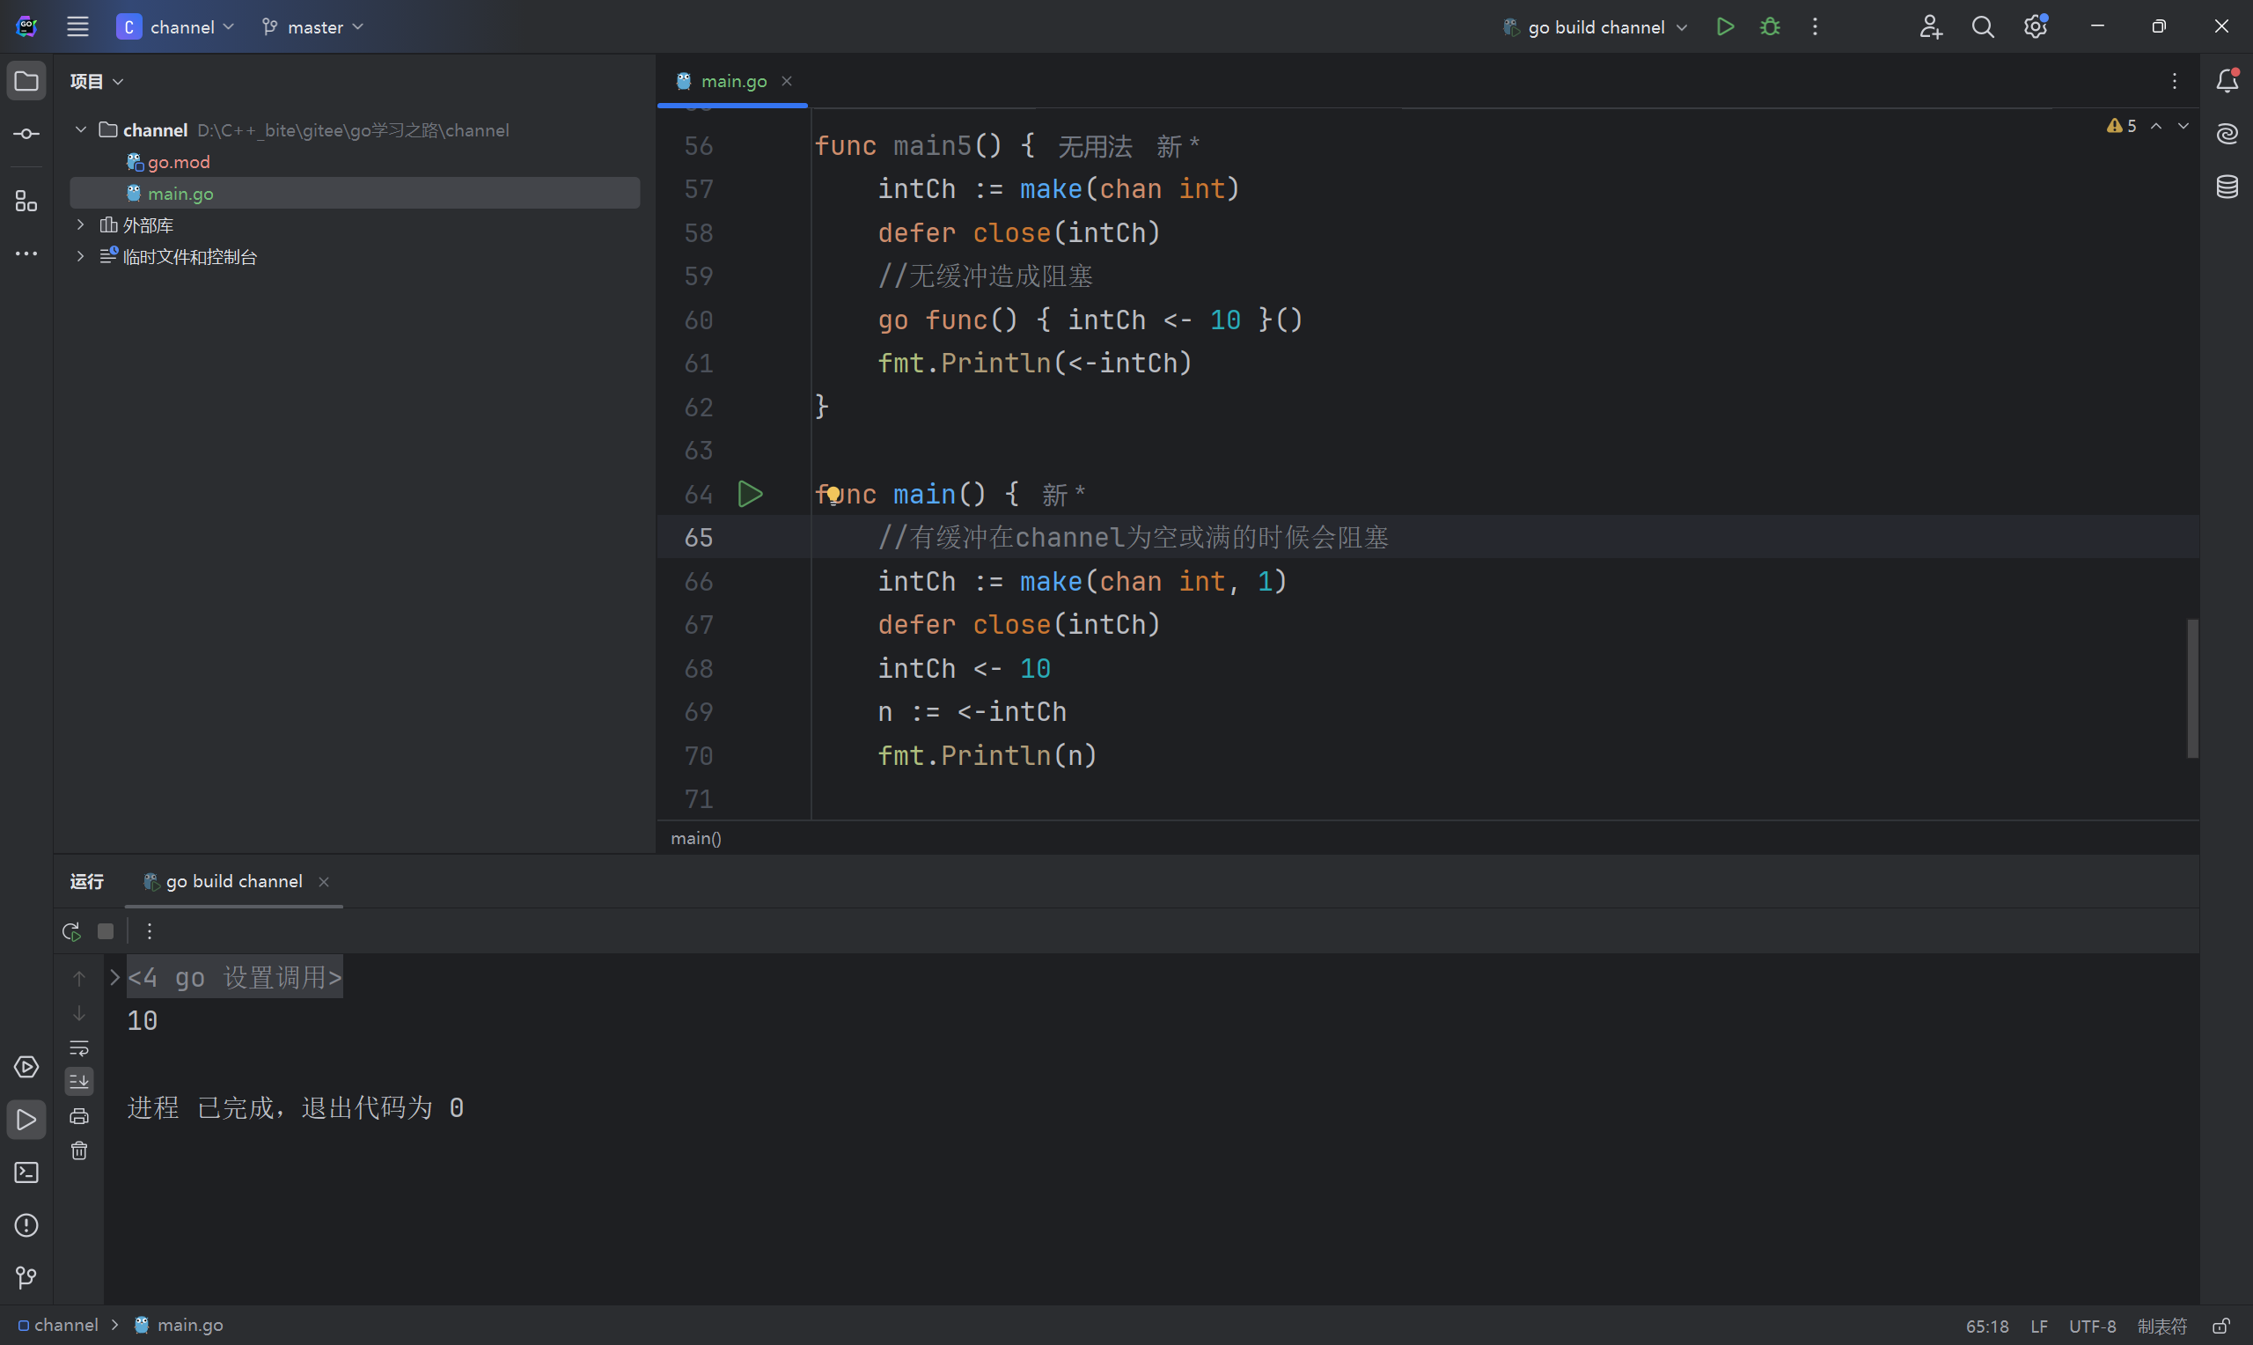Open the main hamburger menu
Viewport: 2253px width, 1345px height.
coord(77,26)
